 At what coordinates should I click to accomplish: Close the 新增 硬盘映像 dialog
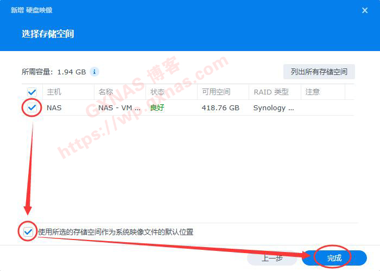(x=364, y=10)
